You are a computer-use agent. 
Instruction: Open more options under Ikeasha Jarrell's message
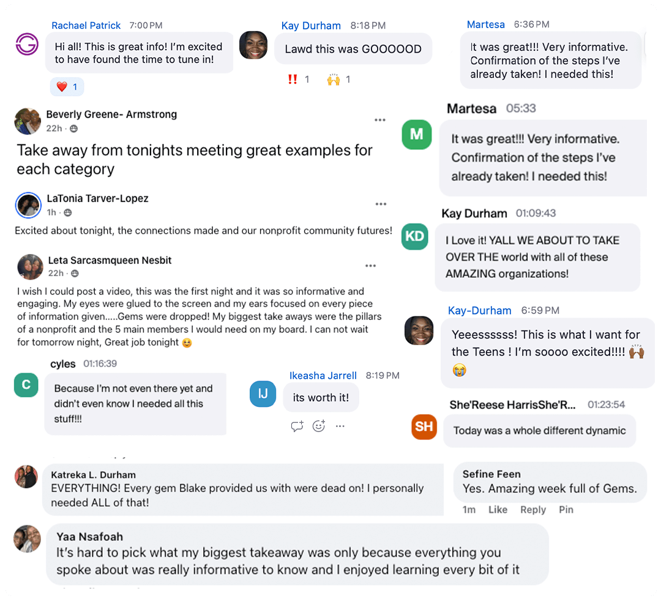(340, 427)
